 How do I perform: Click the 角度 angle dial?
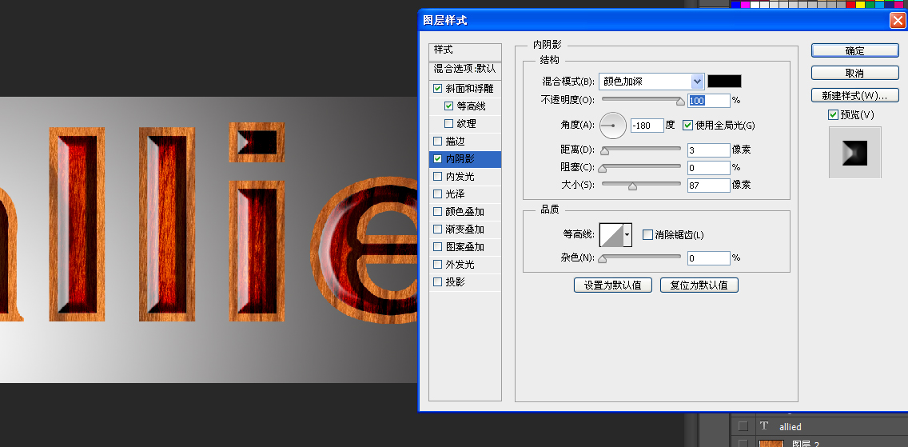coord(613,125)
